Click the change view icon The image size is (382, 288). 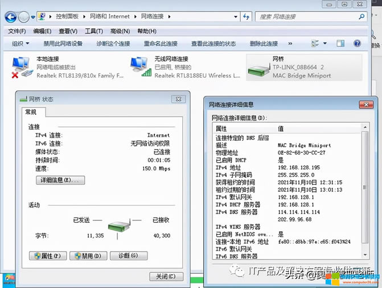[x=315, y=44]
